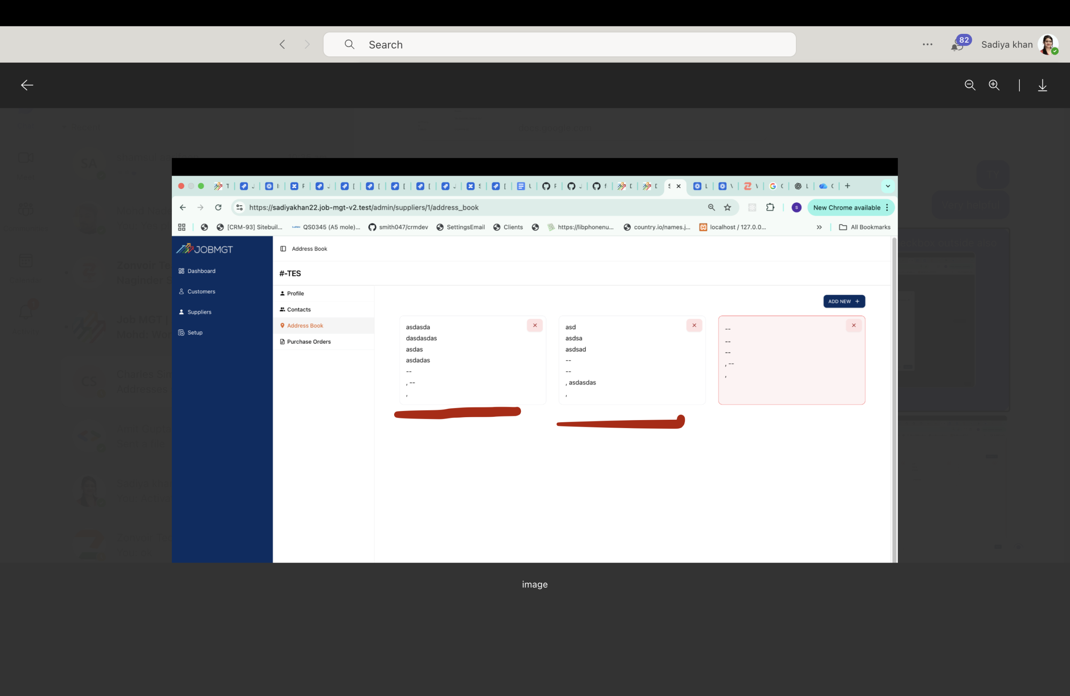Open Suppliers in the sidebar

coord(199,312)
